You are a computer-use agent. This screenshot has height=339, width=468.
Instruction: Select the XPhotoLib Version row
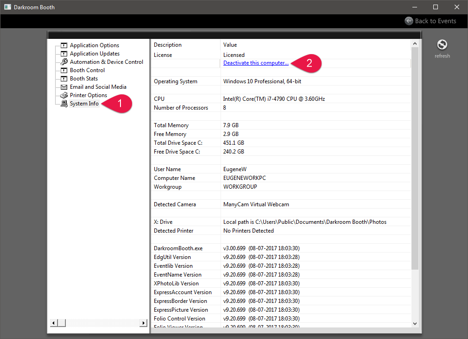(281, 284)
